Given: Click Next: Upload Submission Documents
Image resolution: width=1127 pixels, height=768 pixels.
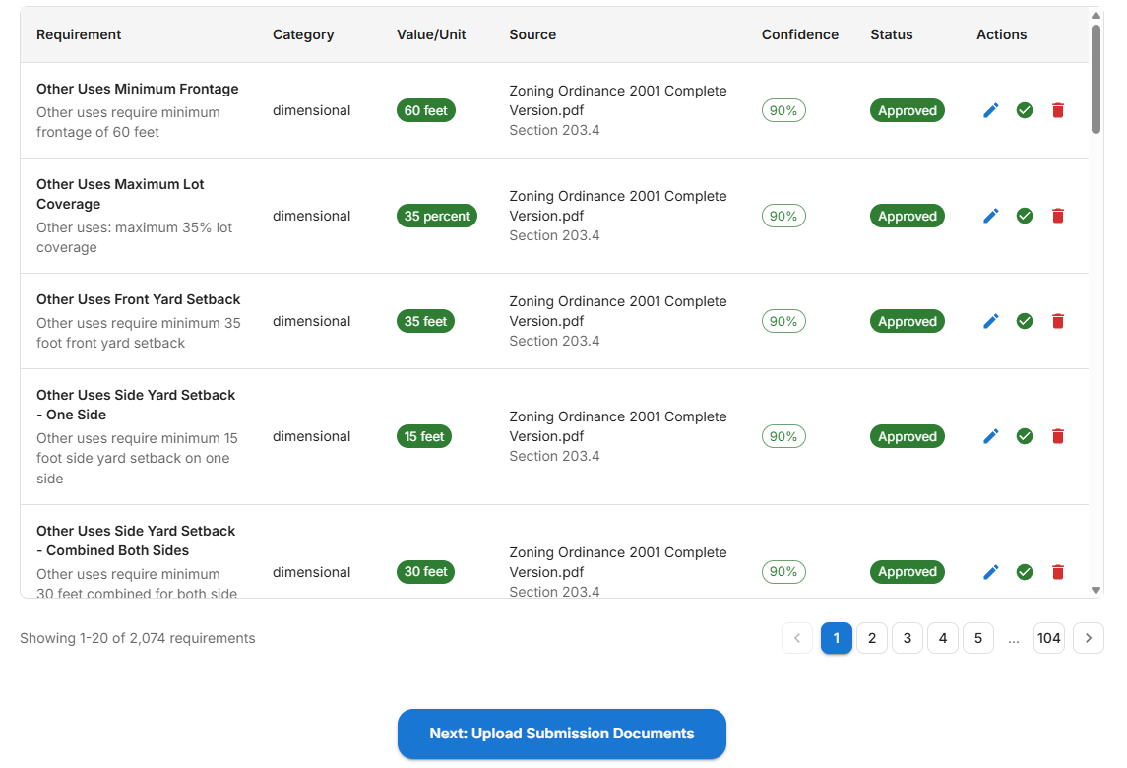Looking at the screenshot, I should point(562,734).
